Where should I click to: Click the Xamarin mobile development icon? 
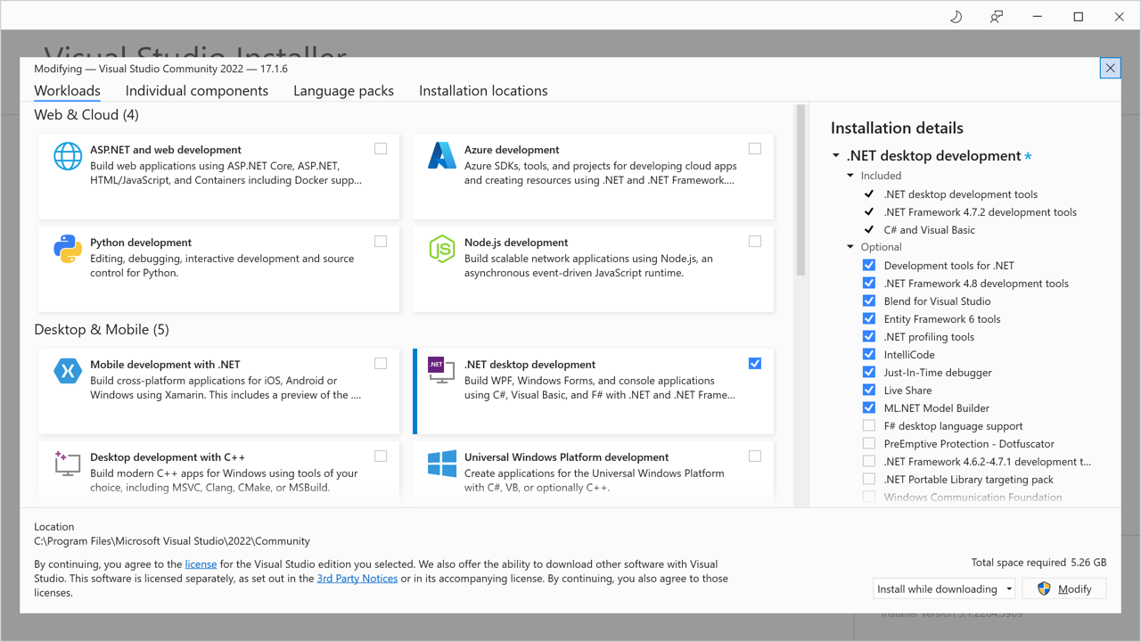coord(68,371)
